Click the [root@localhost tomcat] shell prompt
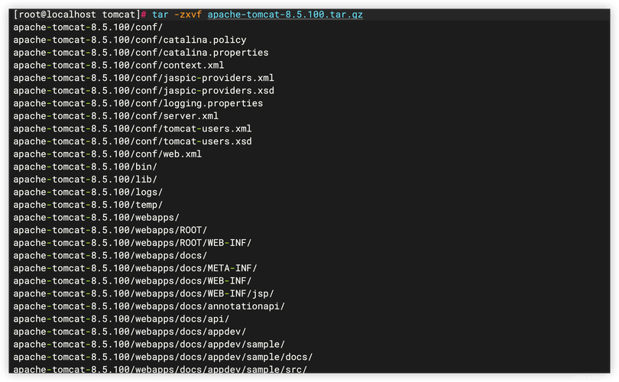The image size is (619, 382). pyautogui.click(x=77, y=15)
